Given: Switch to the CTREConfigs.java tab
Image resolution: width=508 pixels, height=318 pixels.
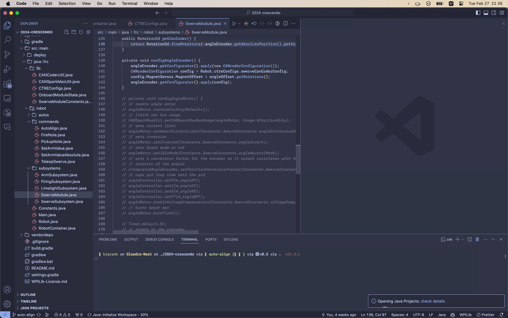Looking at the screenshot, I should click(150, 23).
